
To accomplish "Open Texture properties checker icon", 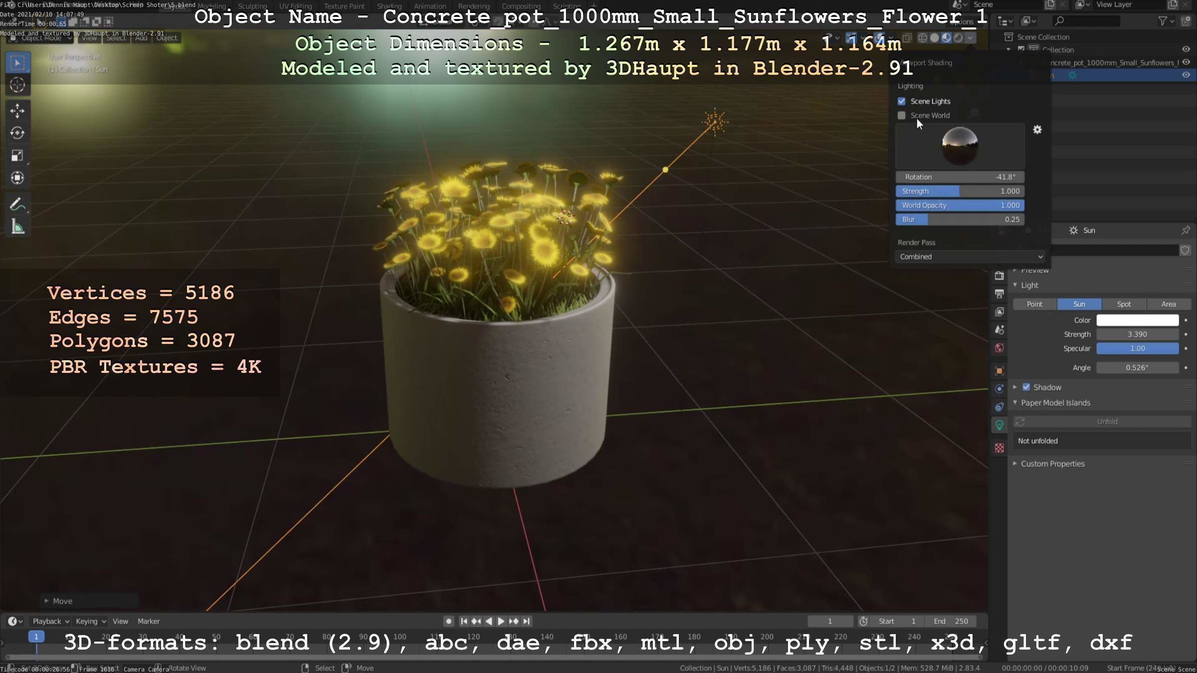I will 999,448.
